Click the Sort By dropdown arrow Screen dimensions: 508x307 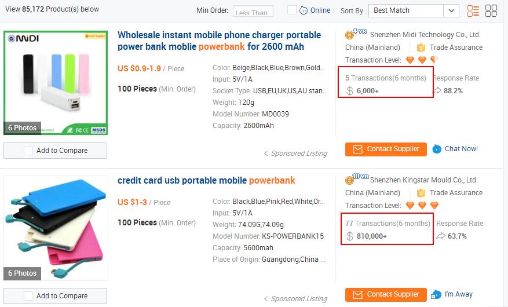coord(451,10)
